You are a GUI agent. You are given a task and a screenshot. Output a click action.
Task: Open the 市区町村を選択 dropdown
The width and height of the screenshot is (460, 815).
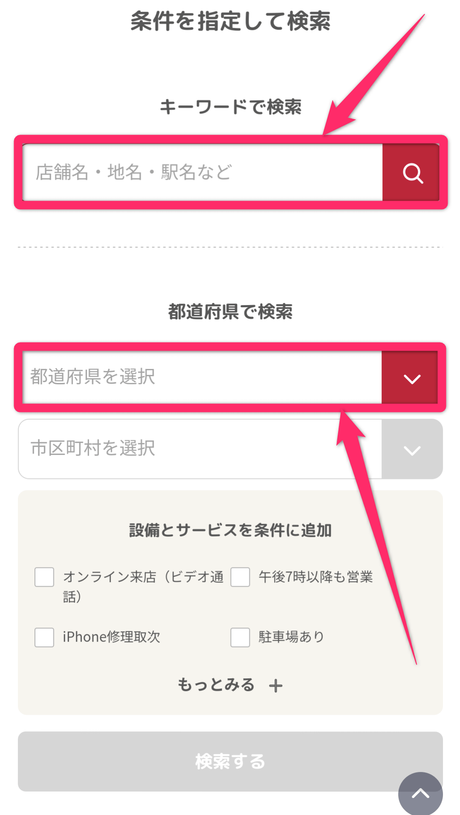(200, 449)
